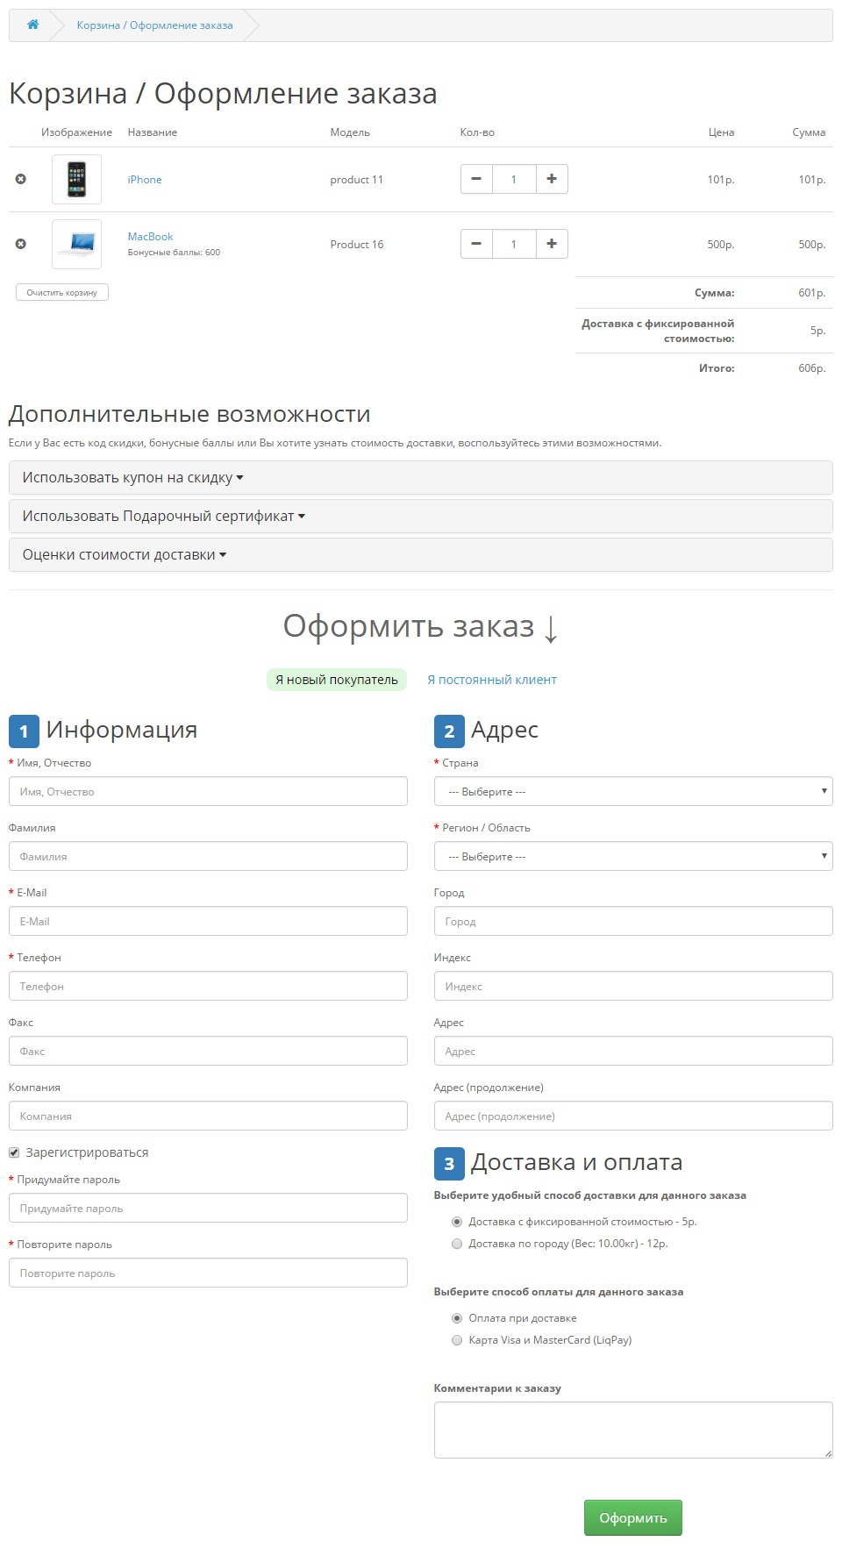Viewport: 842px width, 1548px height.
Task: Decrease MacBook quantity with minus button
Action: 476,244
